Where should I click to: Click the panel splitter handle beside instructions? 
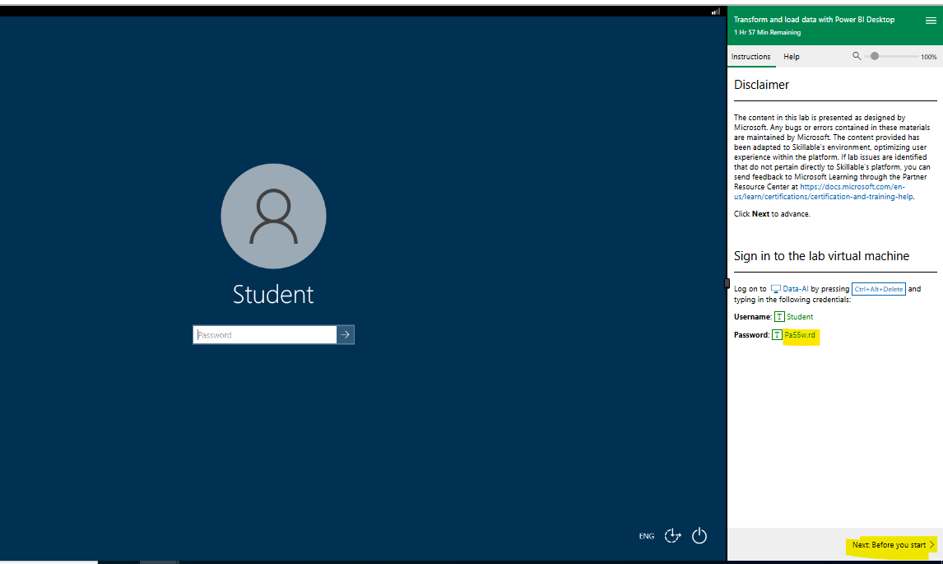tap(727, 283)
